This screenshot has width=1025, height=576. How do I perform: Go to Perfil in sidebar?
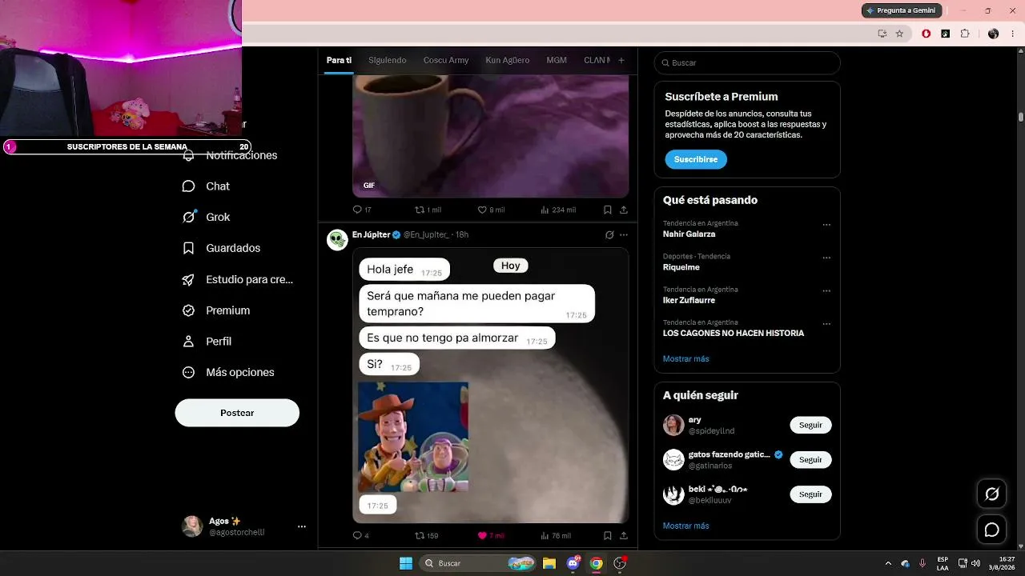[207, 342]
